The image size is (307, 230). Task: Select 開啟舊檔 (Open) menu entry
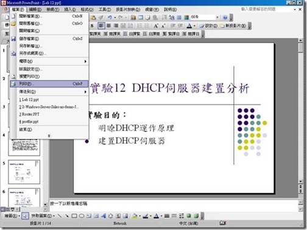pos(49,24)
